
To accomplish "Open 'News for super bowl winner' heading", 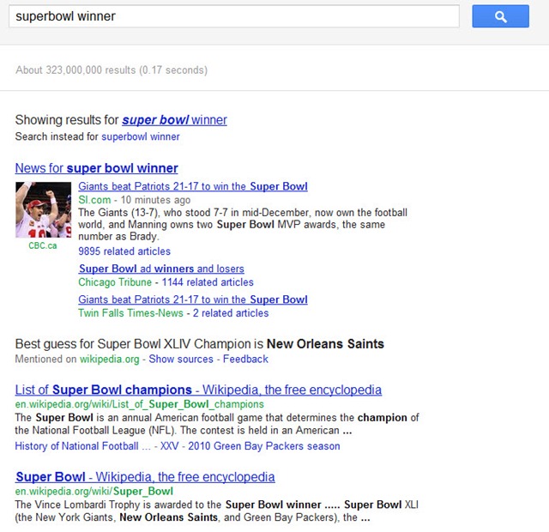I will (96, 168).
